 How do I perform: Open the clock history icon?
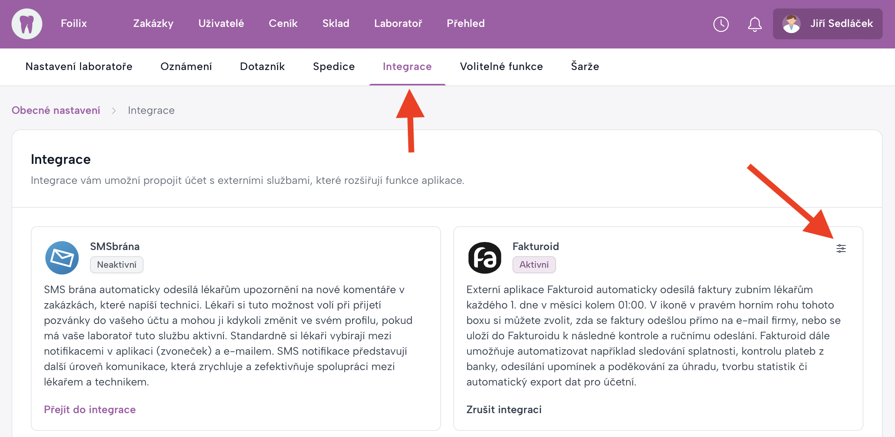pos(721,24)
